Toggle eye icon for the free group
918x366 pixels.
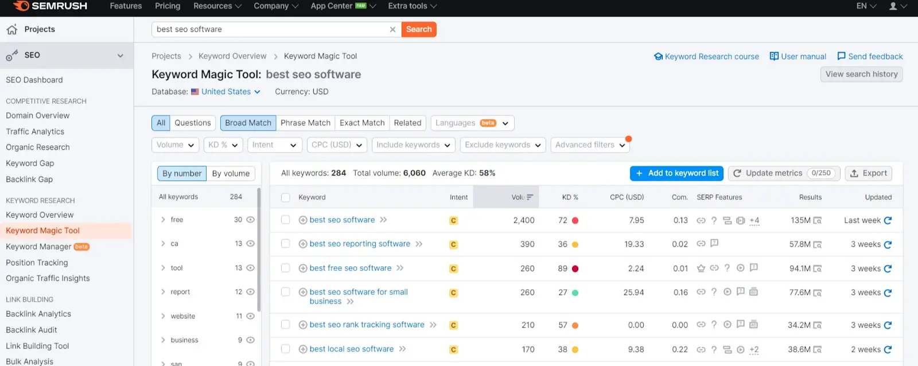tap(250, 220)
